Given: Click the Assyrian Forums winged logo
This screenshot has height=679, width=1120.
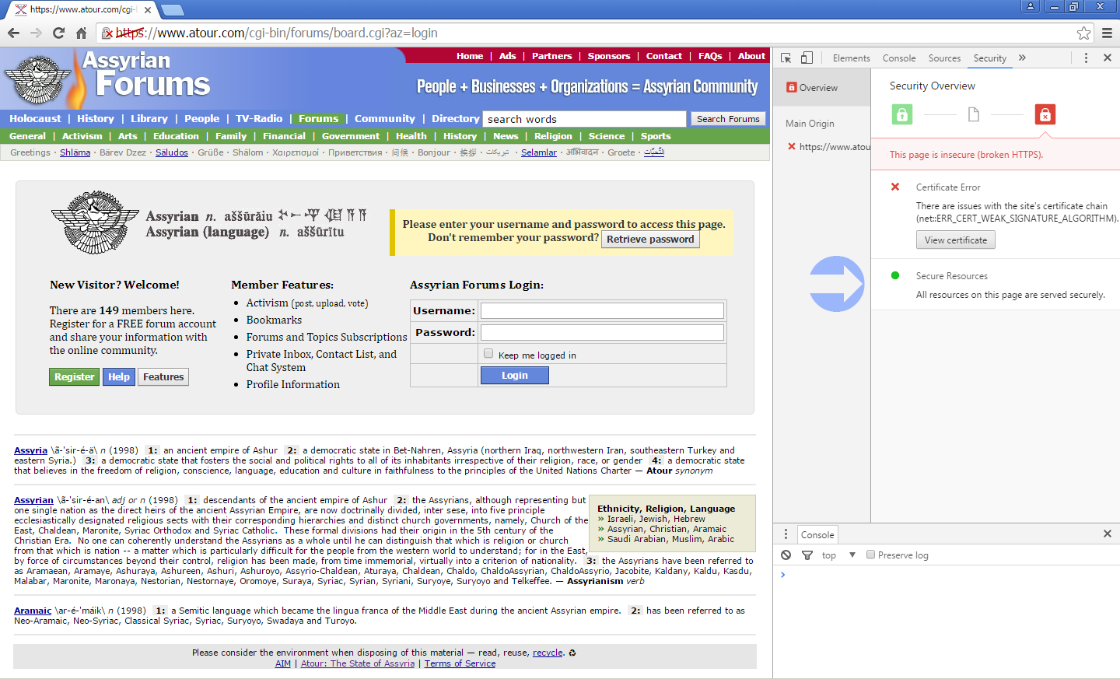Looking at the screenshot, I should coord(37,79).
